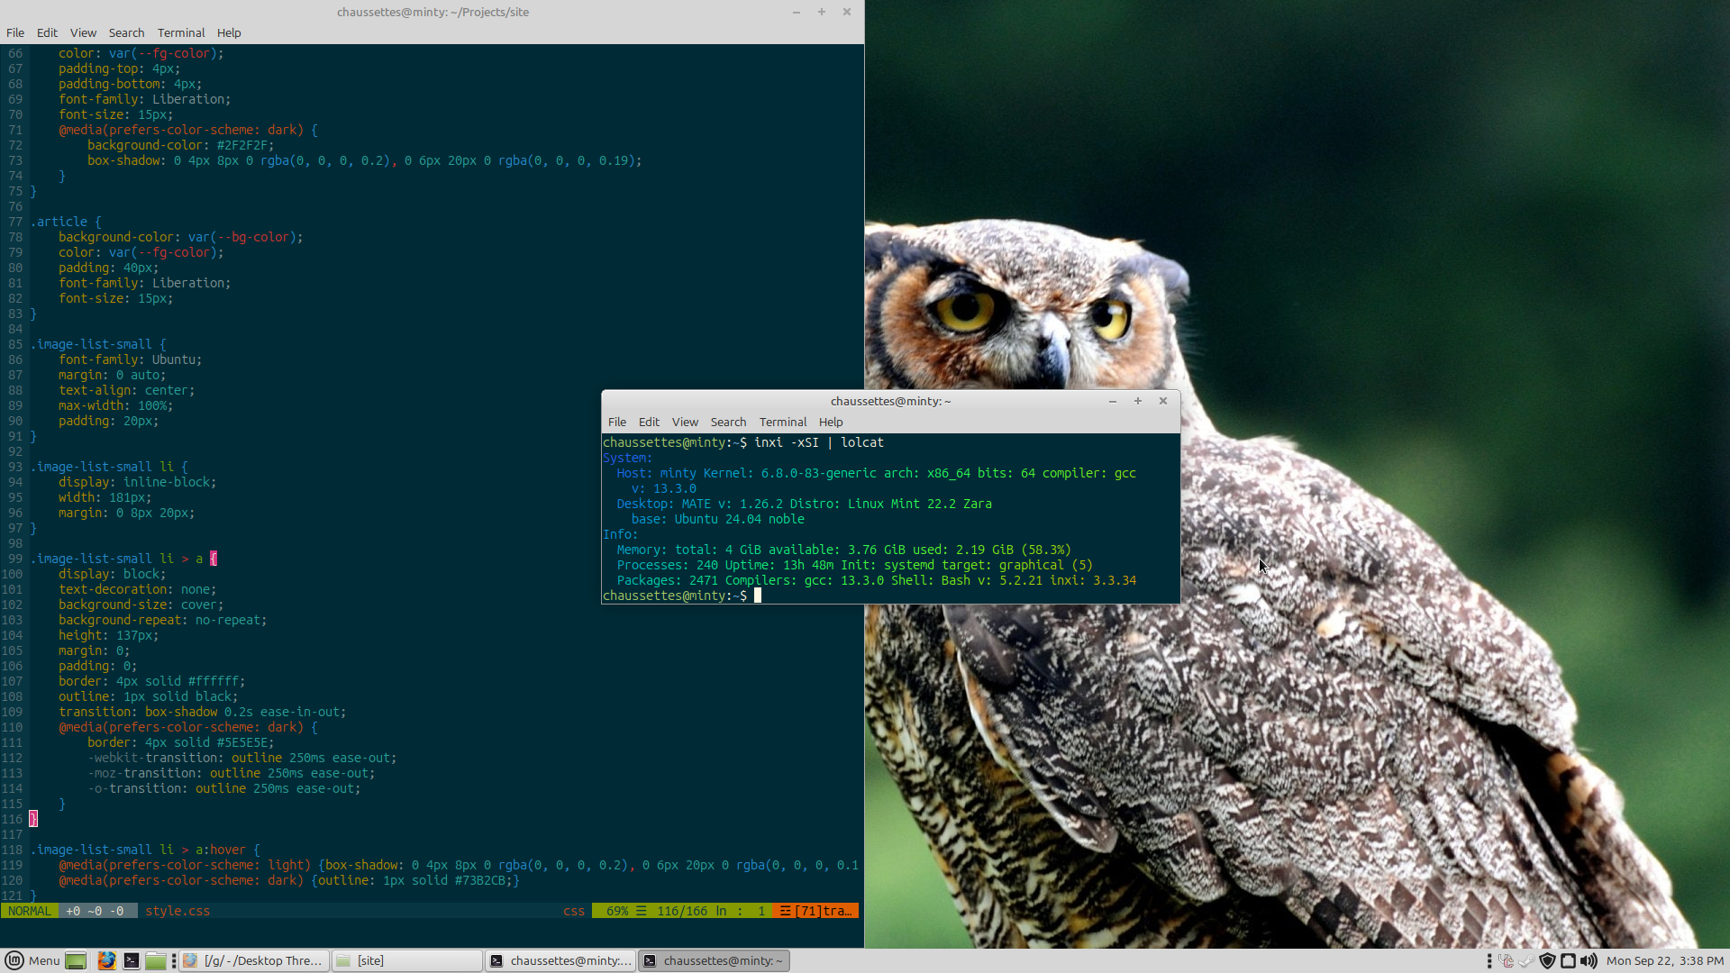Click the highlighted closing brace on line 116
This screenshot has width=1730, height=973.
tap(33, 819)
